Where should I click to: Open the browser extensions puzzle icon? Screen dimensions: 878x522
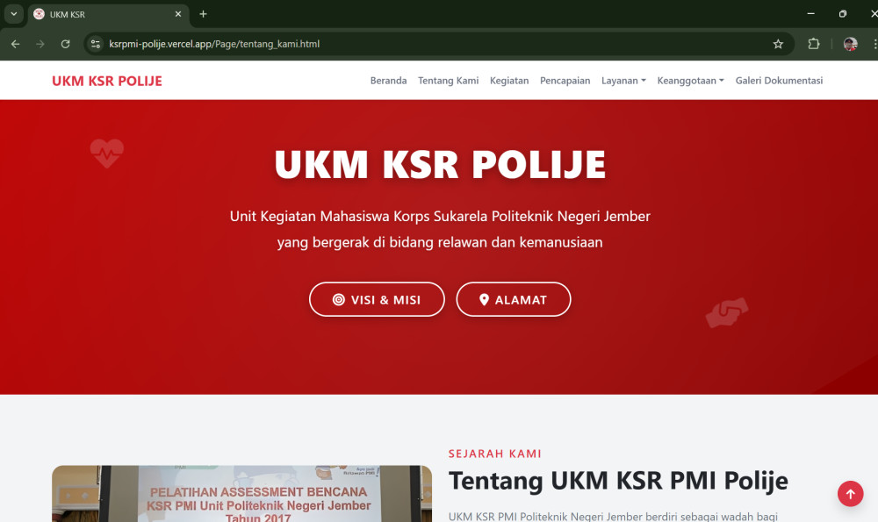[814, 44]
